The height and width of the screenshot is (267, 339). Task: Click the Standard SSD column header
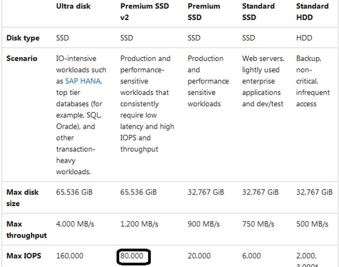tap(258, 12)
